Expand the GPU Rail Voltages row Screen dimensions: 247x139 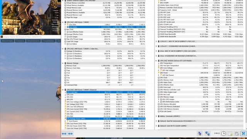click(x=159, y=70)
